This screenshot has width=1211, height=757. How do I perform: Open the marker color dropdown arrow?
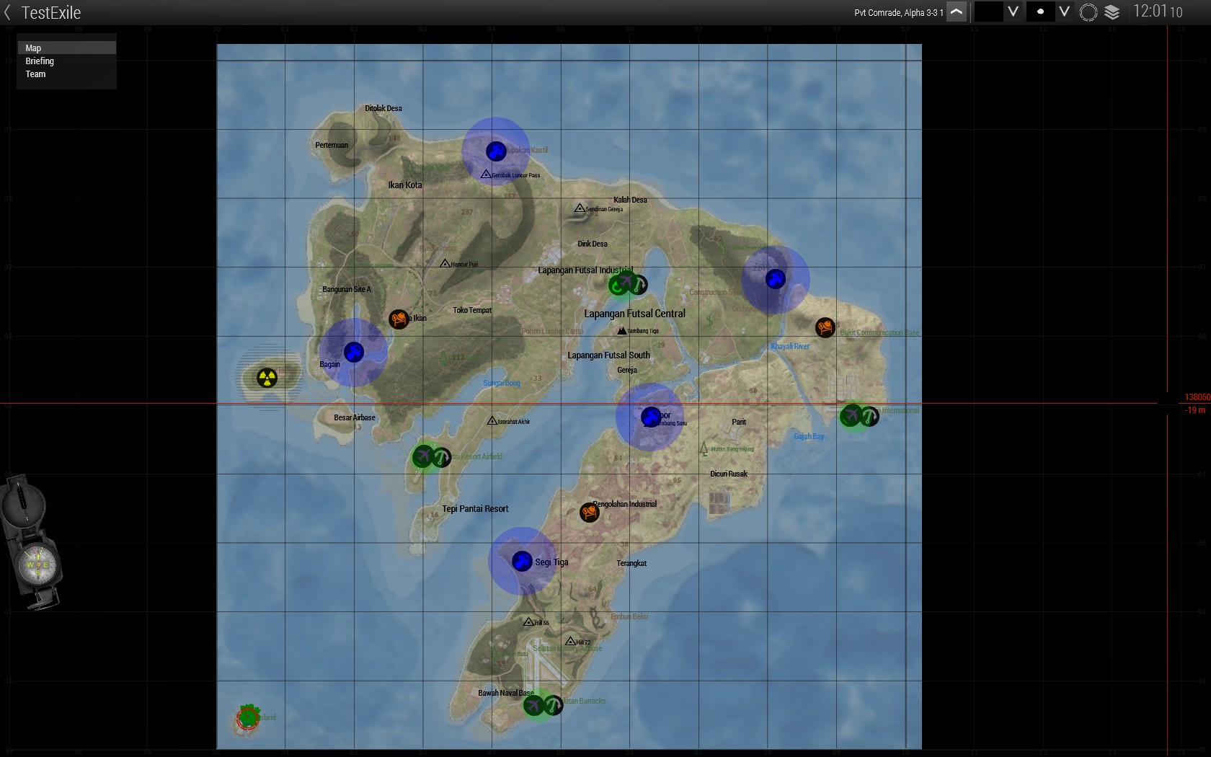1013,12
